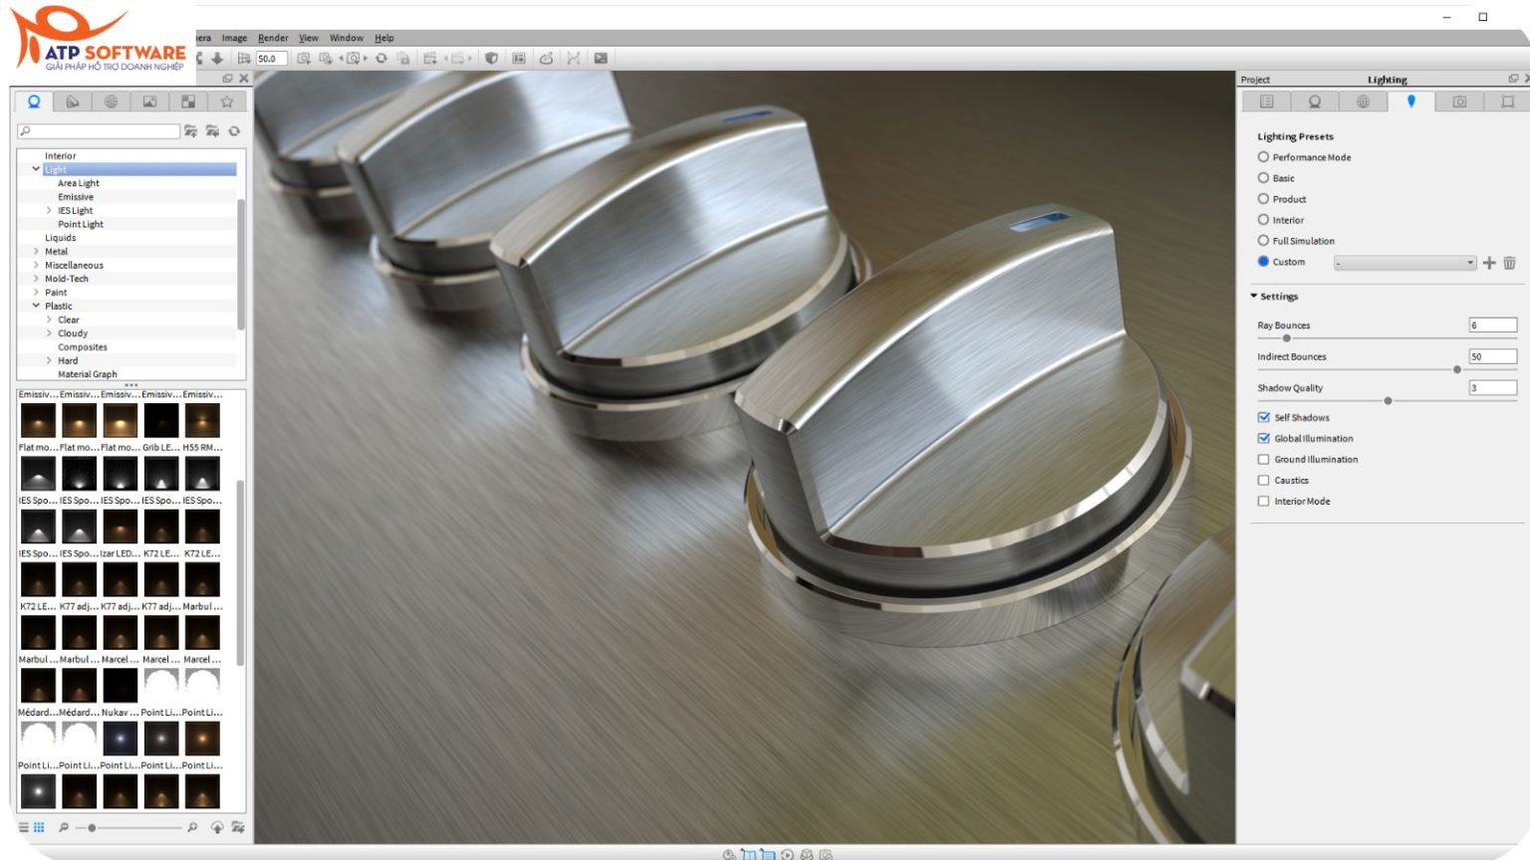The image size is (1530, 860).
Task: Select the Interior lighting preset radio button
Action: tap(1263, 219)
